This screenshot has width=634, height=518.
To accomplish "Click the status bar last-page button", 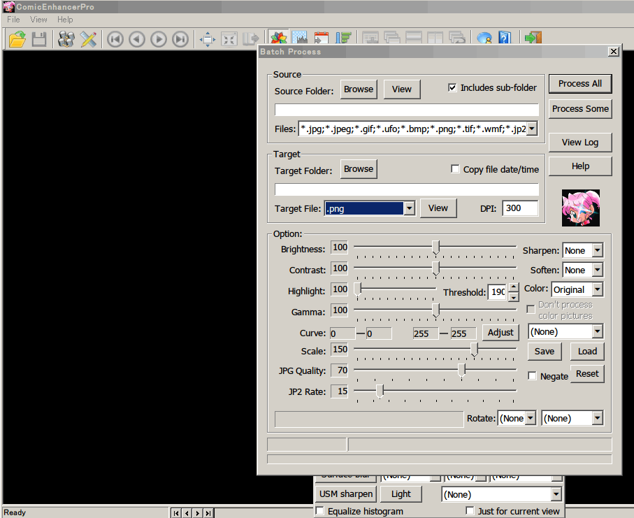I will pyautogui.click(x=208, y=513).
